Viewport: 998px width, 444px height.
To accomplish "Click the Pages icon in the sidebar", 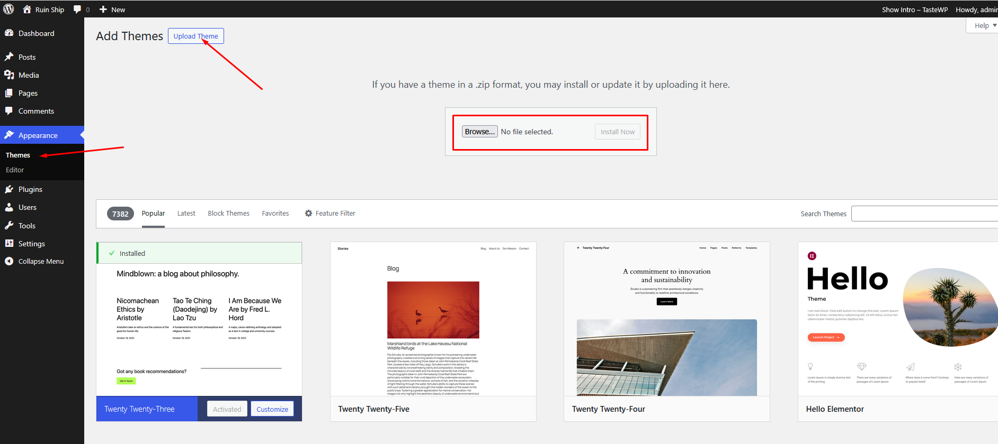I will coord(9,92).
